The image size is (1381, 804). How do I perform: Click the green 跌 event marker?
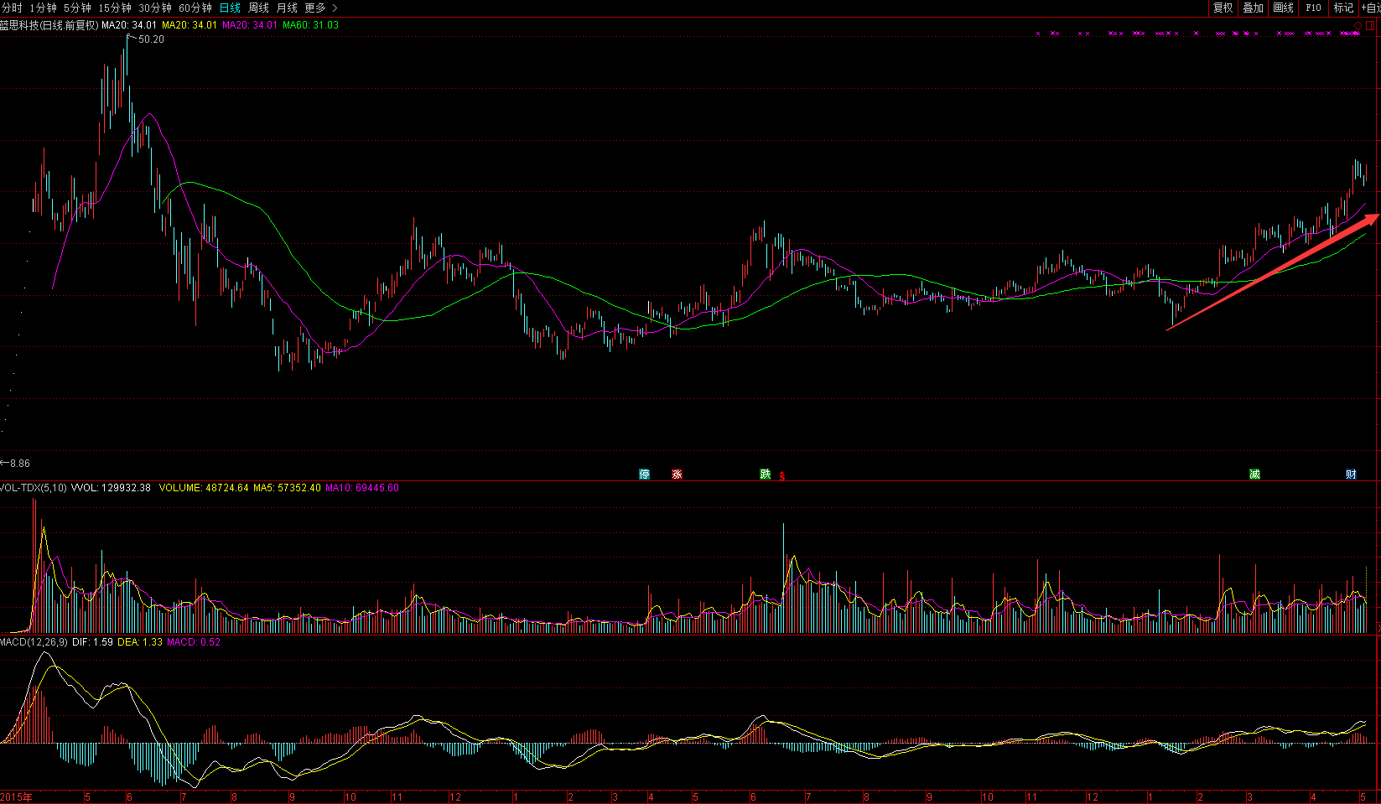(765, 475)
